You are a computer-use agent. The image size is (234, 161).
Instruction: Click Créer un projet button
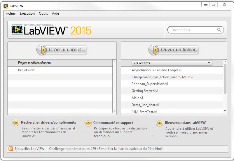pyautogui.click(x=61, y=50)
